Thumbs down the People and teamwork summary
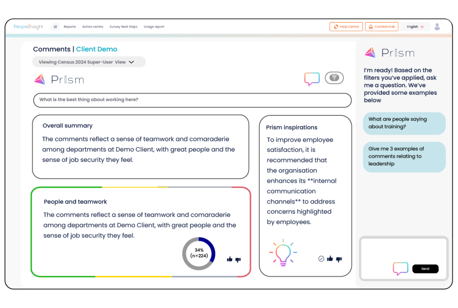458x308 pixels. (x=238, y=260)
